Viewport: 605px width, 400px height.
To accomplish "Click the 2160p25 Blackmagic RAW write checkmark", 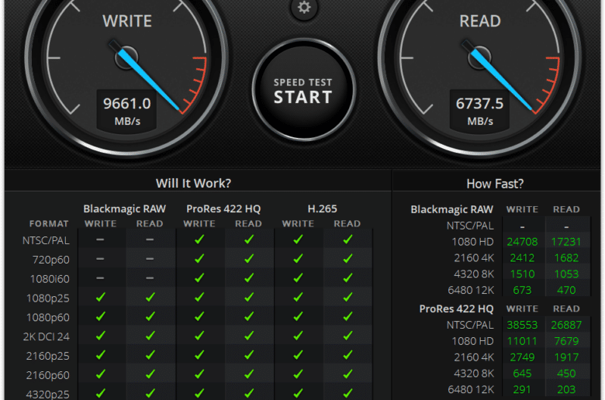I will click(x=100, y=354).
